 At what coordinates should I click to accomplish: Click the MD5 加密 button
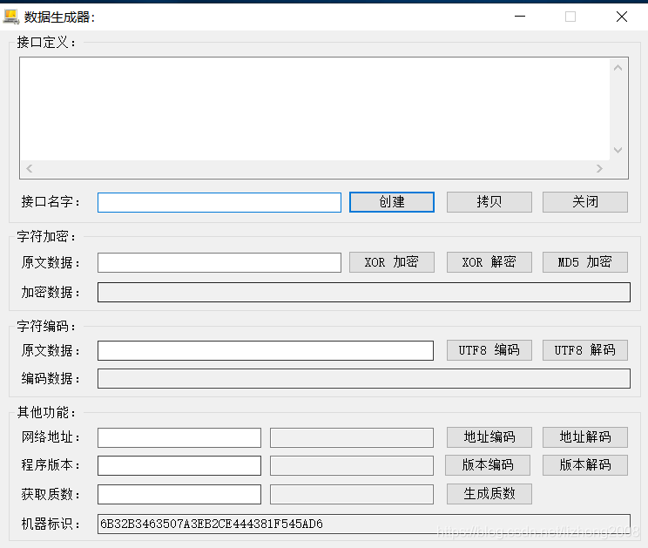pyautogui.click(x=584, y=262)
